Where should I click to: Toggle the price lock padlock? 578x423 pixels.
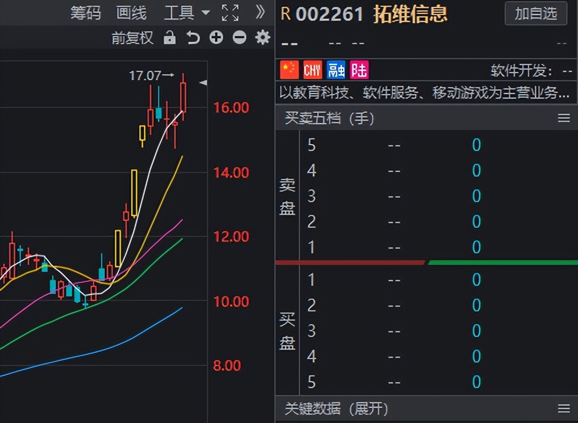point(169,38)
